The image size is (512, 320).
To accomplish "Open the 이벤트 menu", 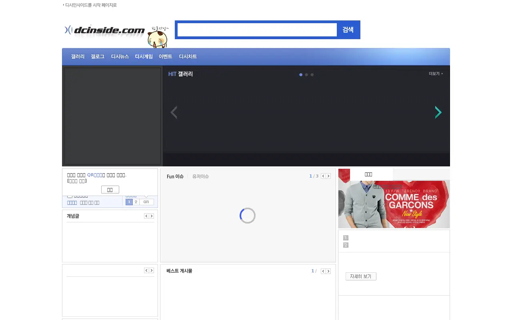I will click(x=166, y=57).
